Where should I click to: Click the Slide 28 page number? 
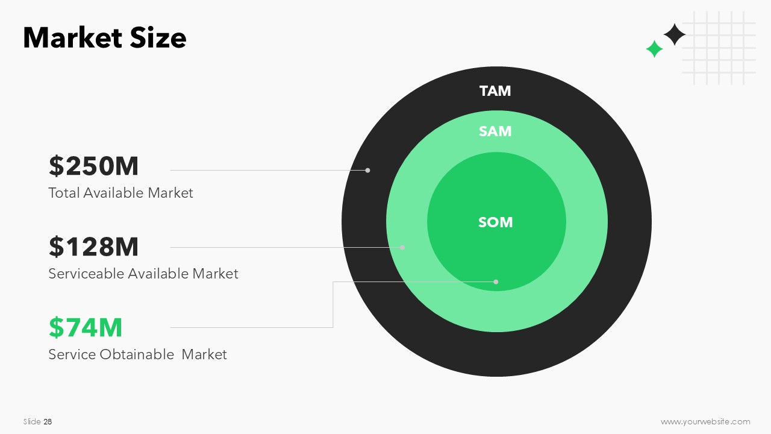coord(37,422)
